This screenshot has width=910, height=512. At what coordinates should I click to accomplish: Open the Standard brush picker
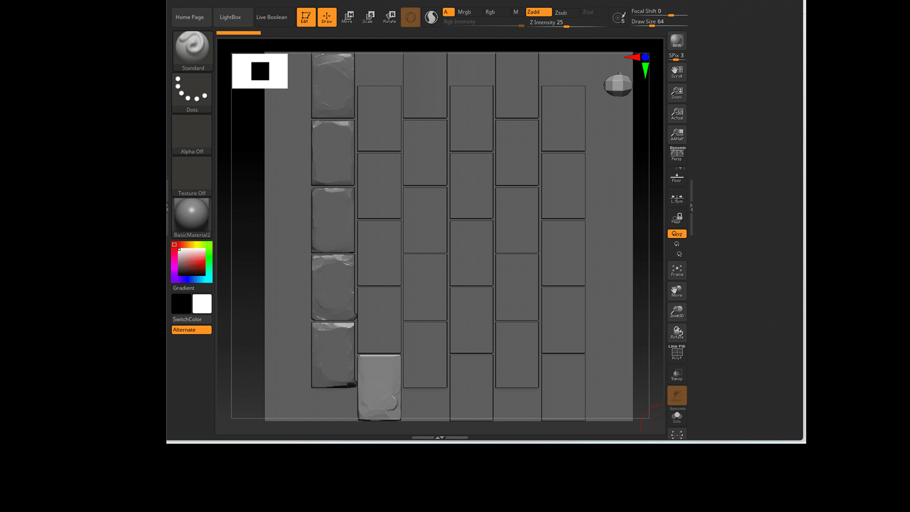tap(192, 51)
